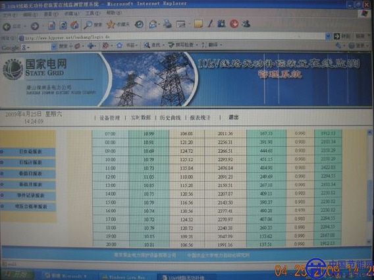
Task: Click the Refresh page icon
Action: [63, 25]
